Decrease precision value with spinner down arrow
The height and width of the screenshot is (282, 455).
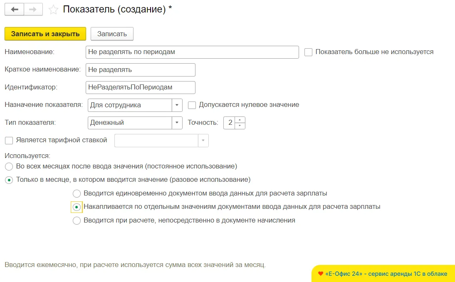click(x=240, y=125)
